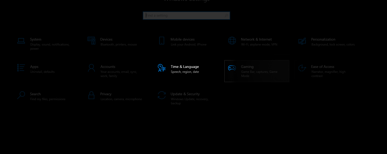
Task: Click the Network & Internet globe icon
Action: click(232, 41)
